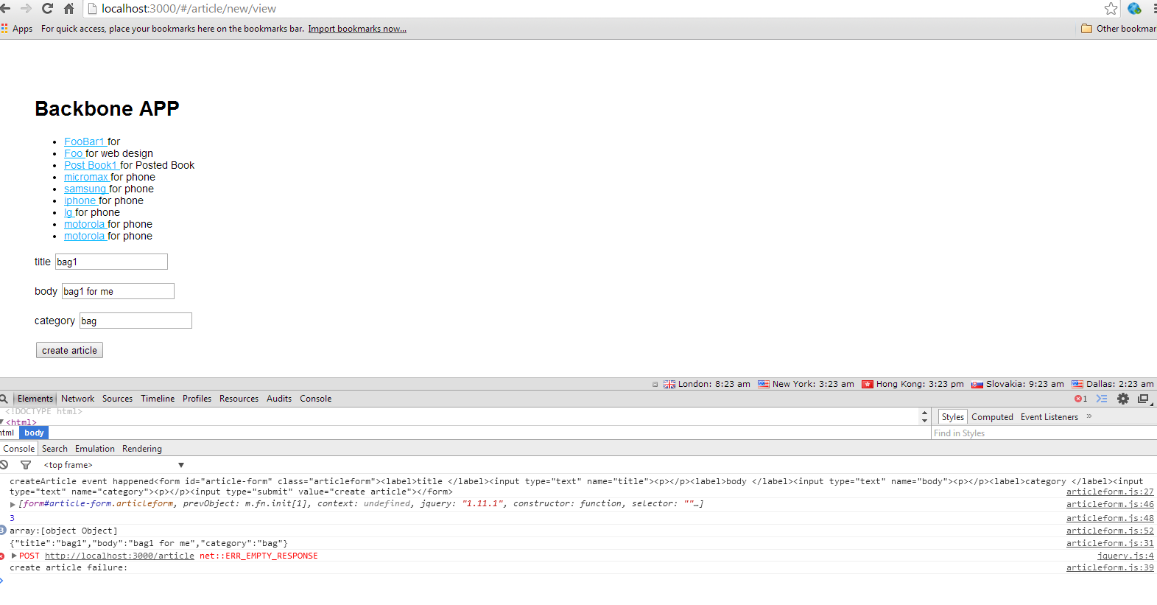Click the red error icon beside the POST line
Viewport: 1157px width, 605px height.
[2, 556]
